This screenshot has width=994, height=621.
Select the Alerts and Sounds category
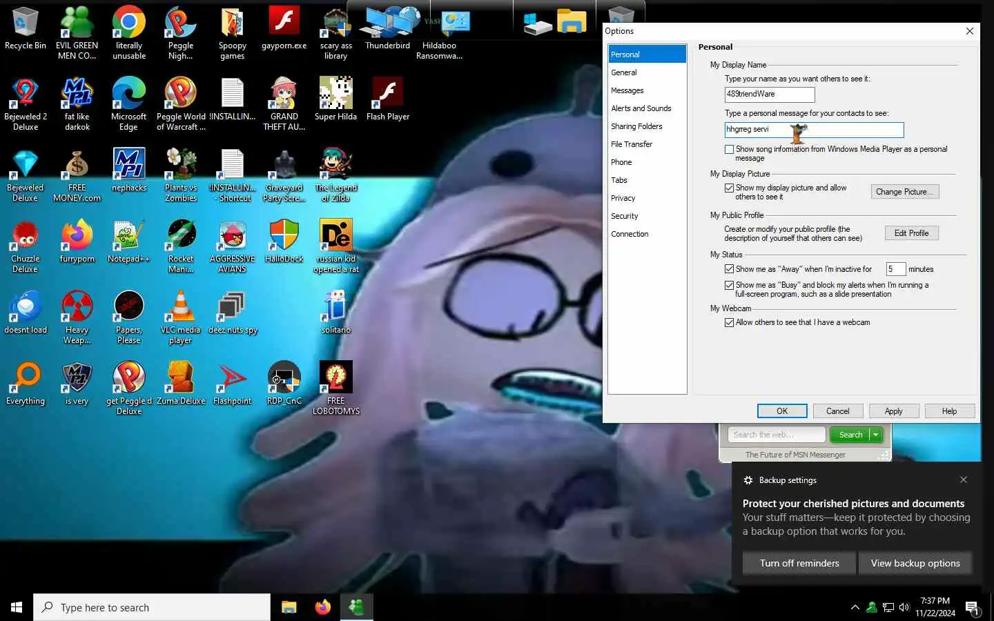click(x=647, y=108)
